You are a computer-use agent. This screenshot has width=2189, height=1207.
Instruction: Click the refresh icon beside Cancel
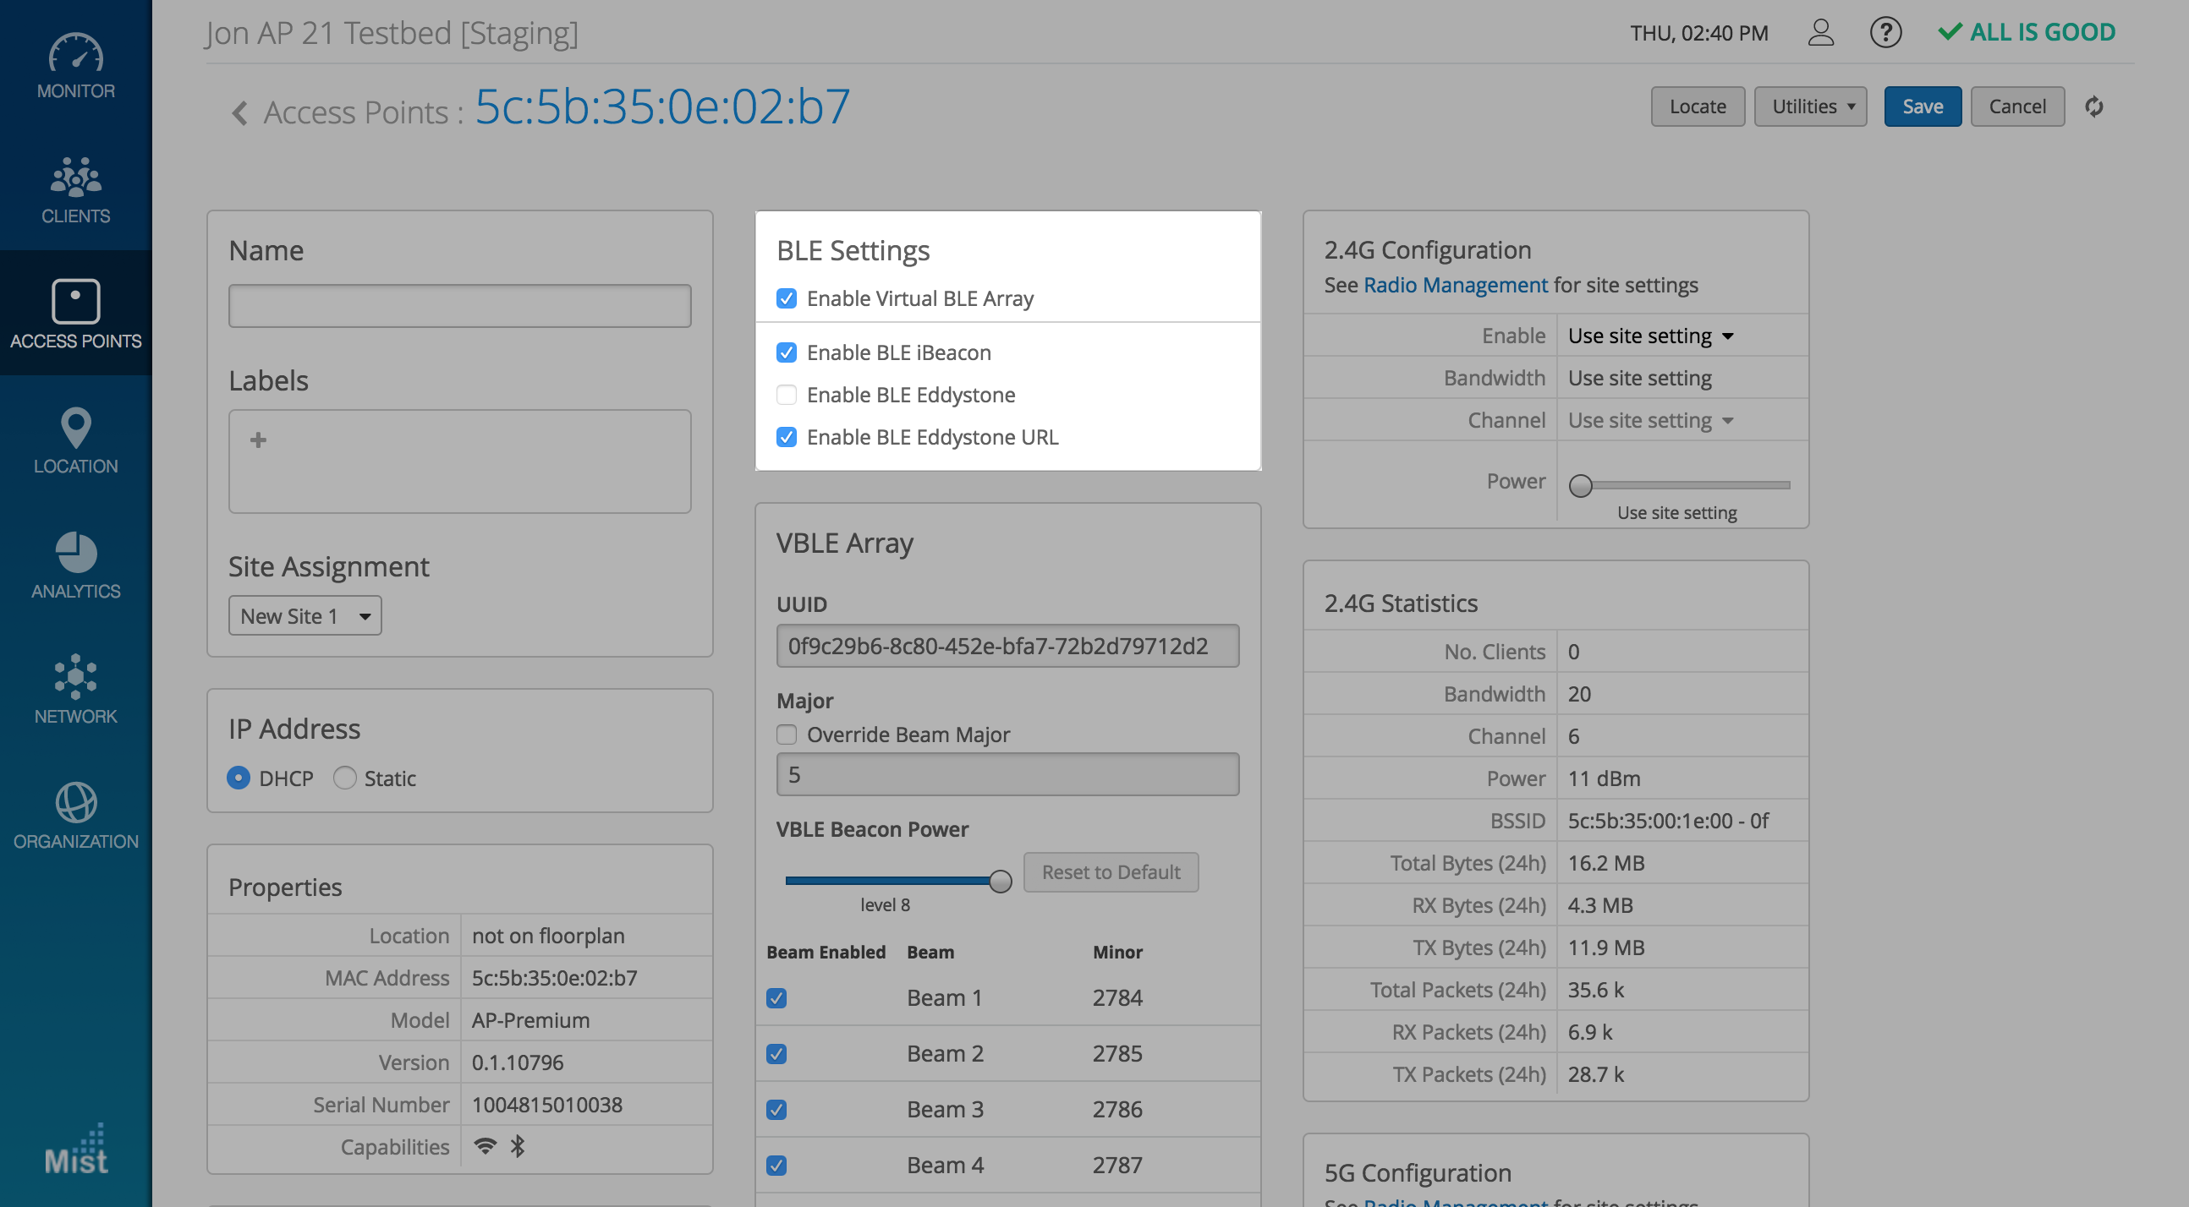(2093, 107)
